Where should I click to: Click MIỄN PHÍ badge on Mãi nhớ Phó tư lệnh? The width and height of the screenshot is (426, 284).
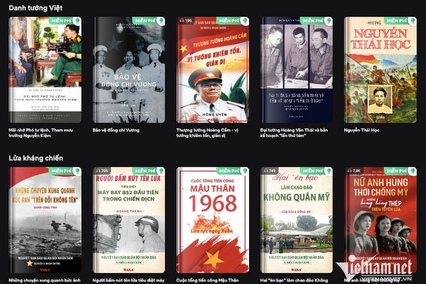(65, 21)
